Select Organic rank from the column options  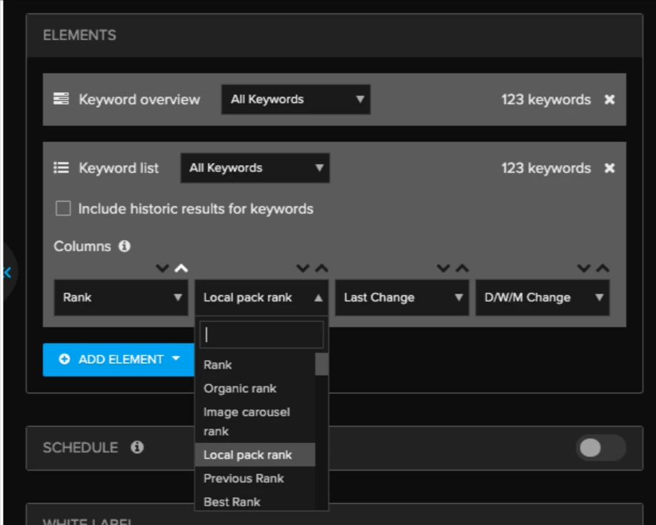click(x=239, y=388)
